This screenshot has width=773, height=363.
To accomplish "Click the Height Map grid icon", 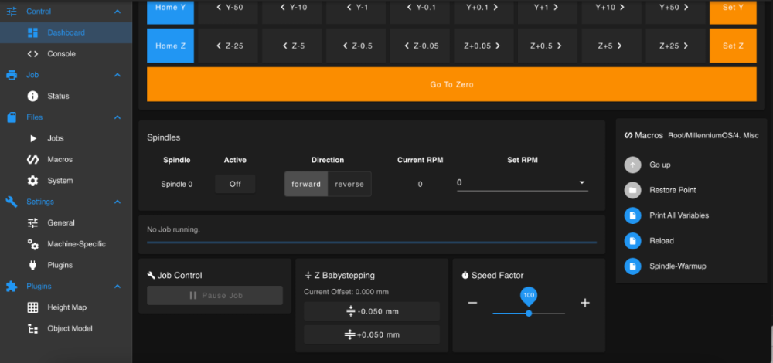I will pyautogui.click(x=32, y=307).
